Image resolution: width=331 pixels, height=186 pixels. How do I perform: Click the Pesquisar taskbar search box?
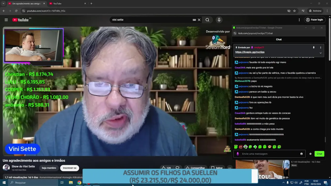click(33, 183)
